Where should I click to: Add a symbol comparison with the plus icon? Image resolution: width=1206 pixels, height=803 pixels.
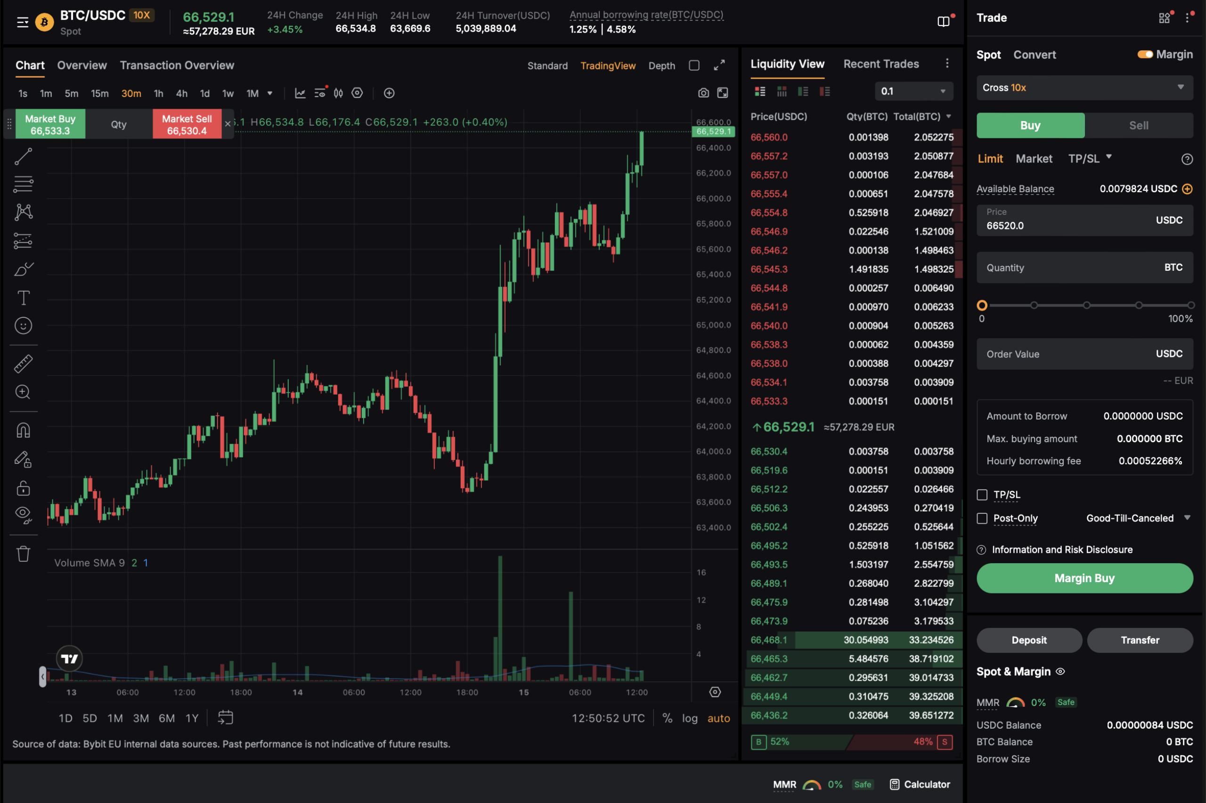point(389,93)
